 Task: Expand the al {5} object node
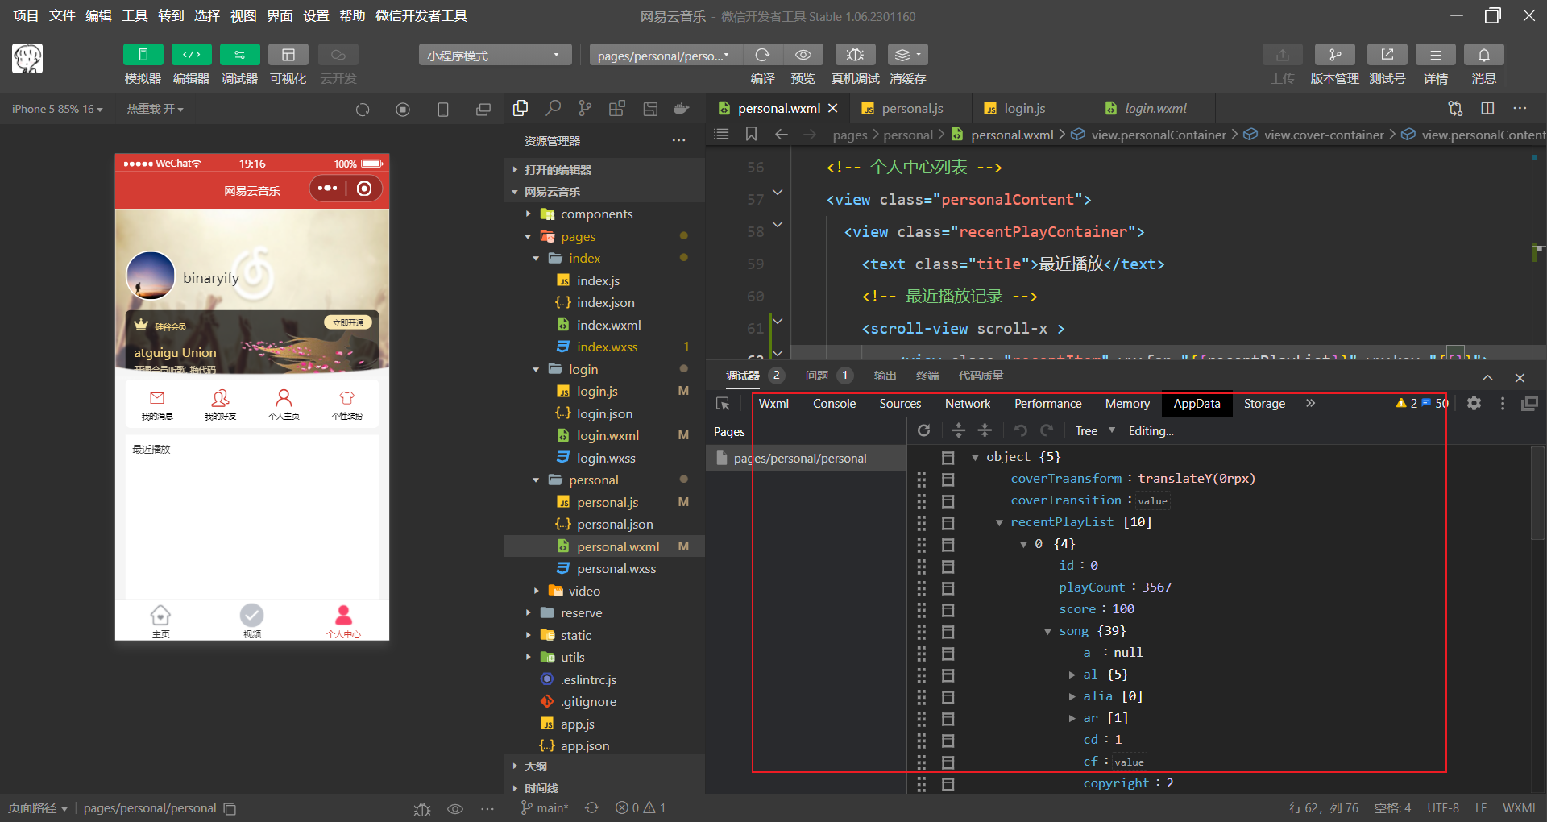pyautogui.click(x=1072, y=675)
